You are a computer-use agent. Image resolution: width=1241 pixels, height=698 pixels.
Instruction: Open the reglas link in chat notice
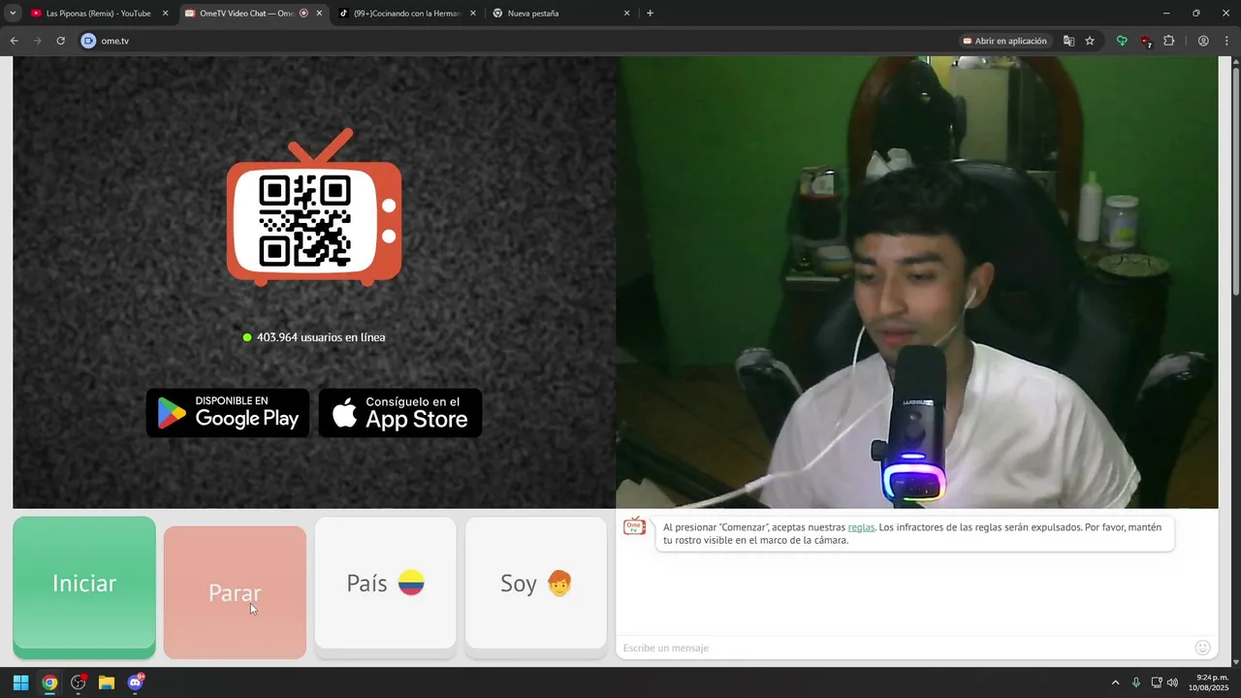click(x=861, y=527)
